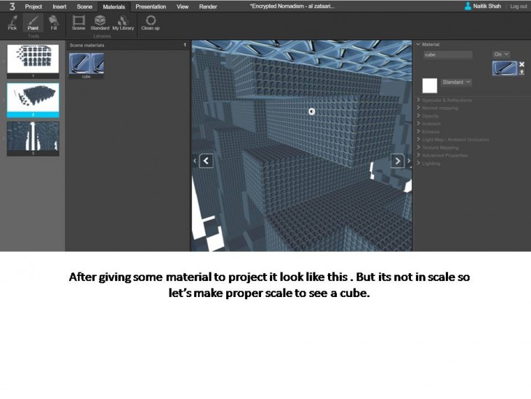Viewport: 531px width, 399px height.
Task: Activate the Paint tool
Action: pyautogui.click(x=33, y=22)
